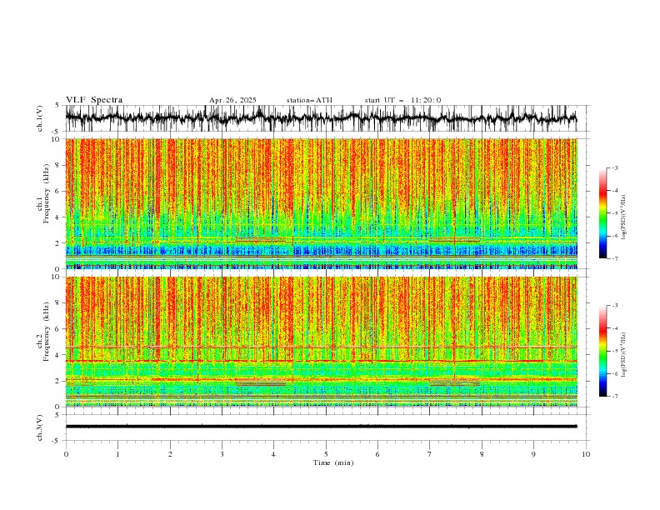Click the time axis tick label '5'
The width and height of the screenshot is (660, 510).
326,454
